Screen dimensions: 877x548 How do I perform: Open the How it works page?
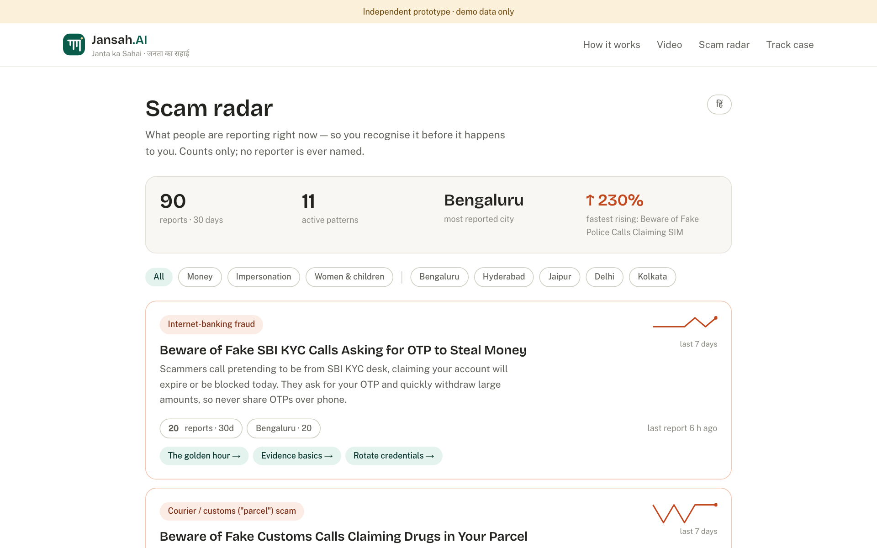tap(611, 45)
